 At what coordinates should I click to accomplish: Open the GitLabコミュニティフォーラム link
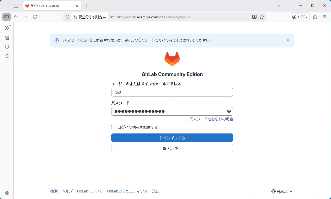(133, 191)
